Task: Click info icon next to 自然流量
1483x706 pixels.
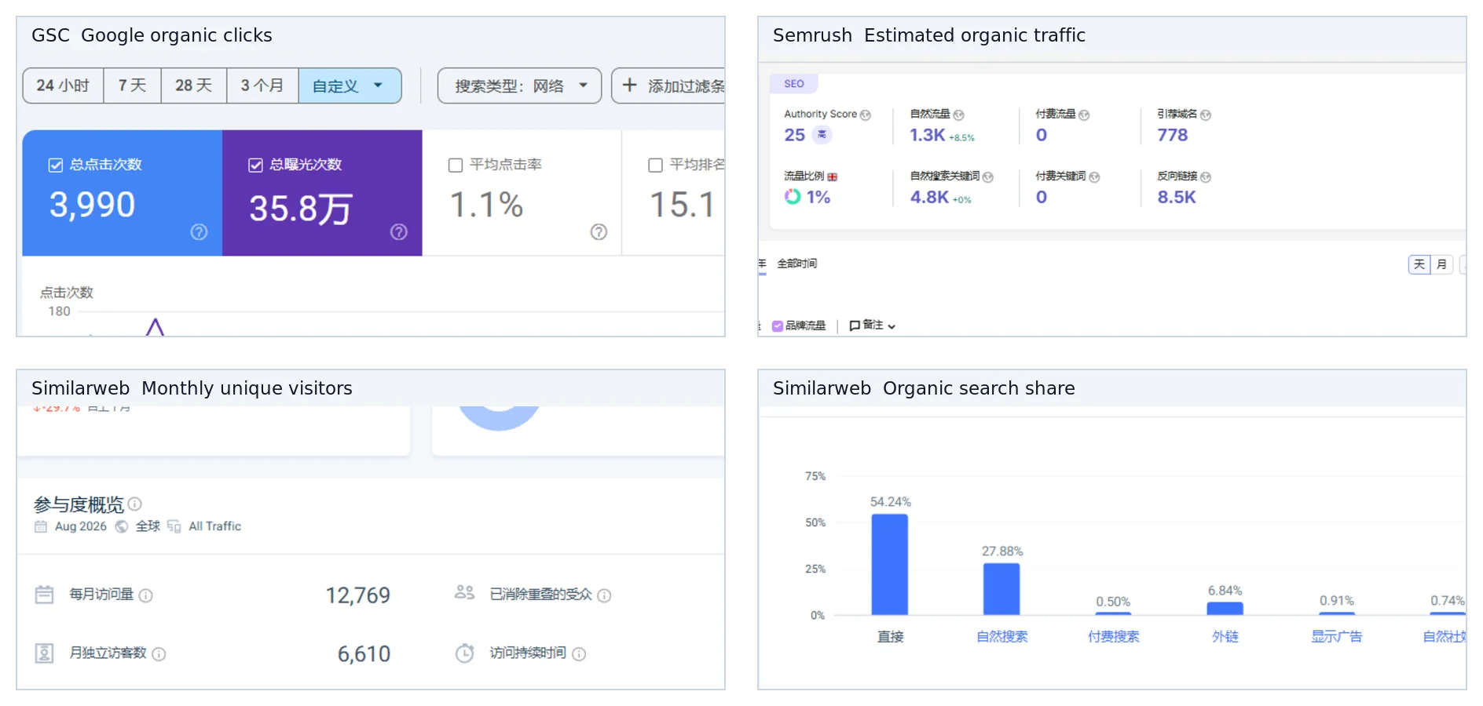Action: tap(958, 115)
